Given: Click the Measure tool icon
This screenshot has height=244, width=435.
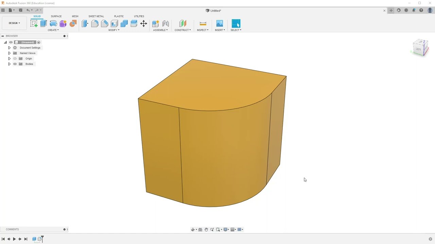Looking at the screenshot, I should point(203,23).
